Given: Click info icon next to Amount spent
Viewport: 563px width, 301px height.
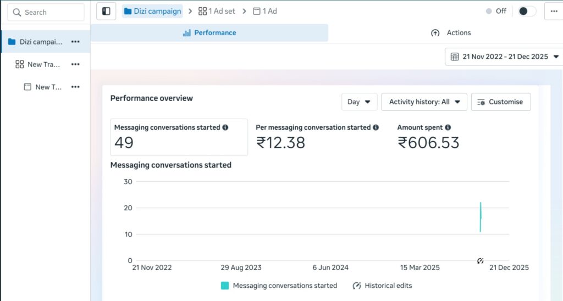Looking at the screenshot, I should coord(448,127).
